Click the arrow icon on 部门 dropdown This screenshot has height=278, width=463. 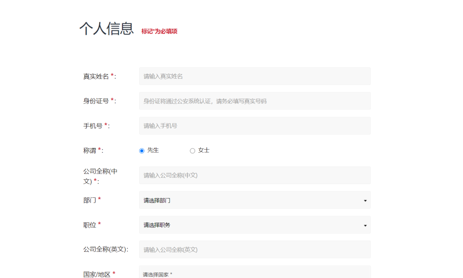[x=365, y=201]
